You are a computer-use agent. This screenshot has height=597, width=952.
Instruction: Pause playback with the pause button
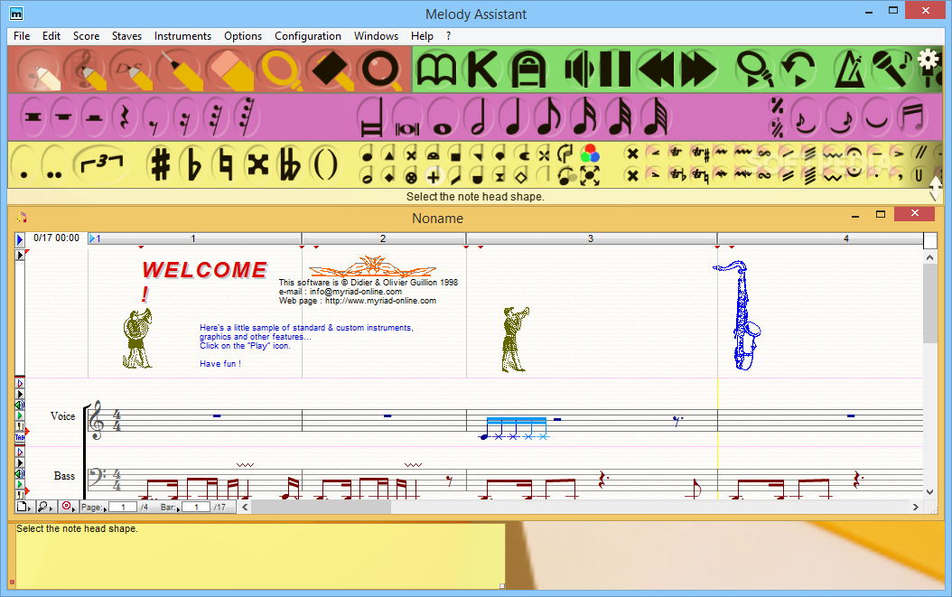coord(615,70)
